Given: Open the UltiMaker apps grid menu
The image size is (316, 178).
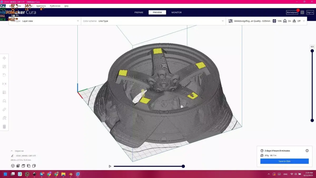Looking at the screenshot, I should click(302, 12).
